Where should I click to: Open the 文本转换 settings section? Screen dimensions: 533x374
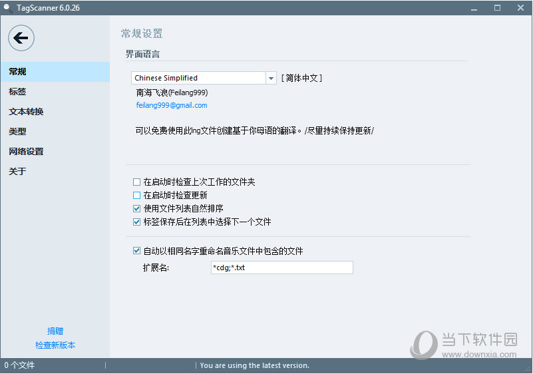(x=55, y=112)
